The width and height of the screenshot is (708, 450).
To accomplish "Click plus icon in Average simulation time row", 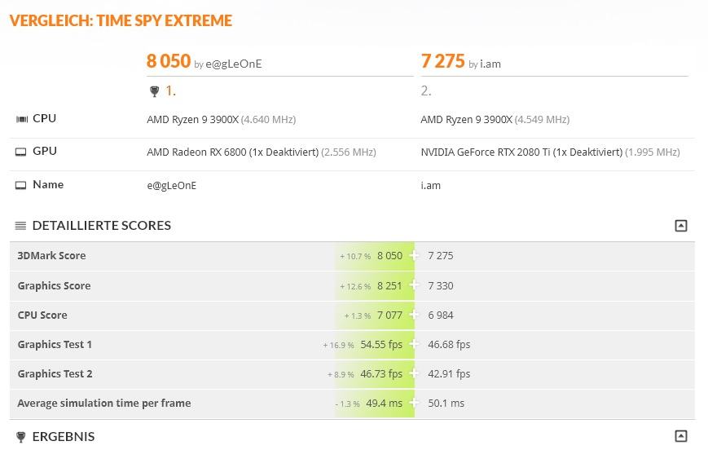I will pyautogui.click(x=414, y=403).
